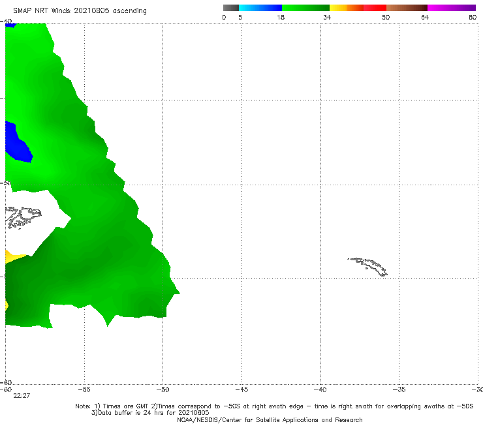Click the longitude label '-50'

163,389
